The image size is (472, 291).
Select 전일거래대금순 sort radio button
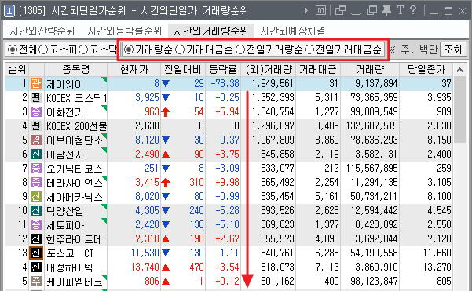(309, 49)
